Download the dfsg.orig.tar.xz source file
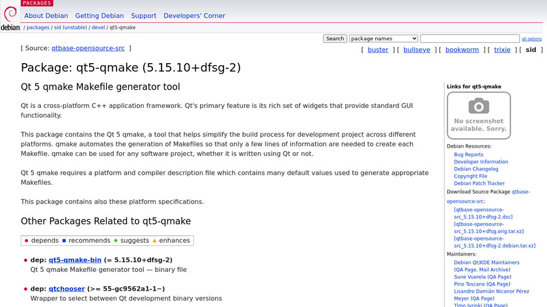547x307 pixels. (x=489, y=228)
